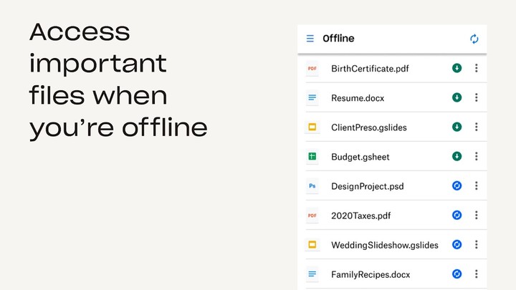Click the PDF file icon for BirthCertificate

click(312, 69)
